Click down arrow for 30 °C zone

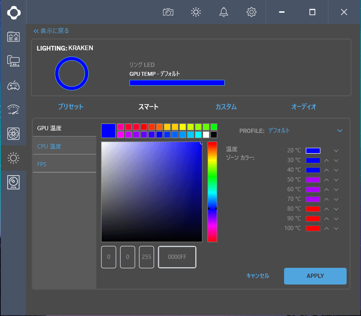(336, 160)
